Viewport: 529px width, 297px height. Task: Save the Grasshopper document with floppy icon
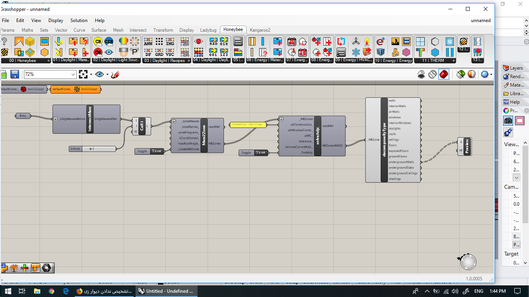[x=15, y=74]
